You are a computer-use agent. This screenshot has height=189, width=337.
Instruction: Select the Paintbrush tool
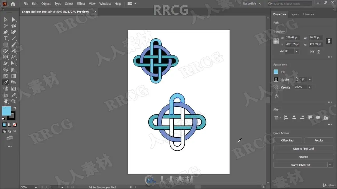coord(14,45)
